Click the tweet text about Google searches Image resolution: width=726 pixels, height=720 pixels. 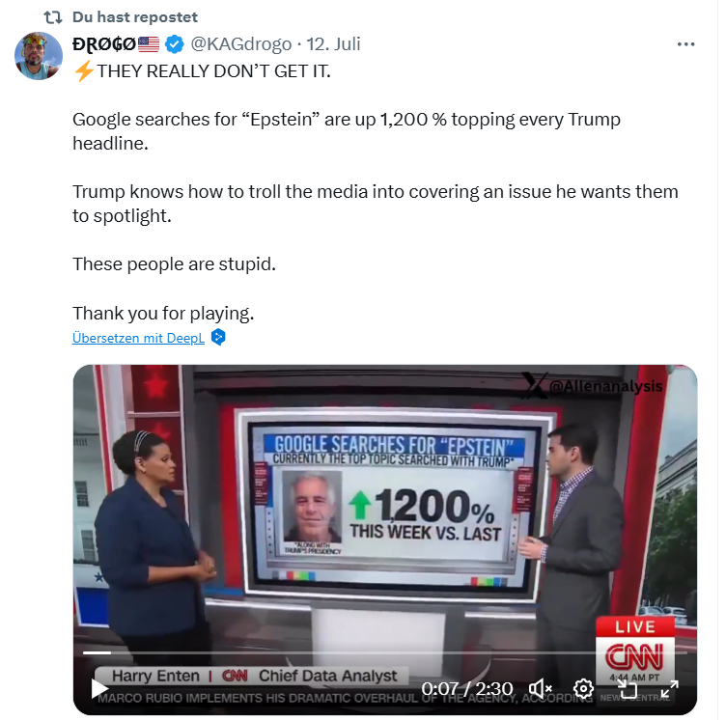pyautogui.click(x=347, y=131)
